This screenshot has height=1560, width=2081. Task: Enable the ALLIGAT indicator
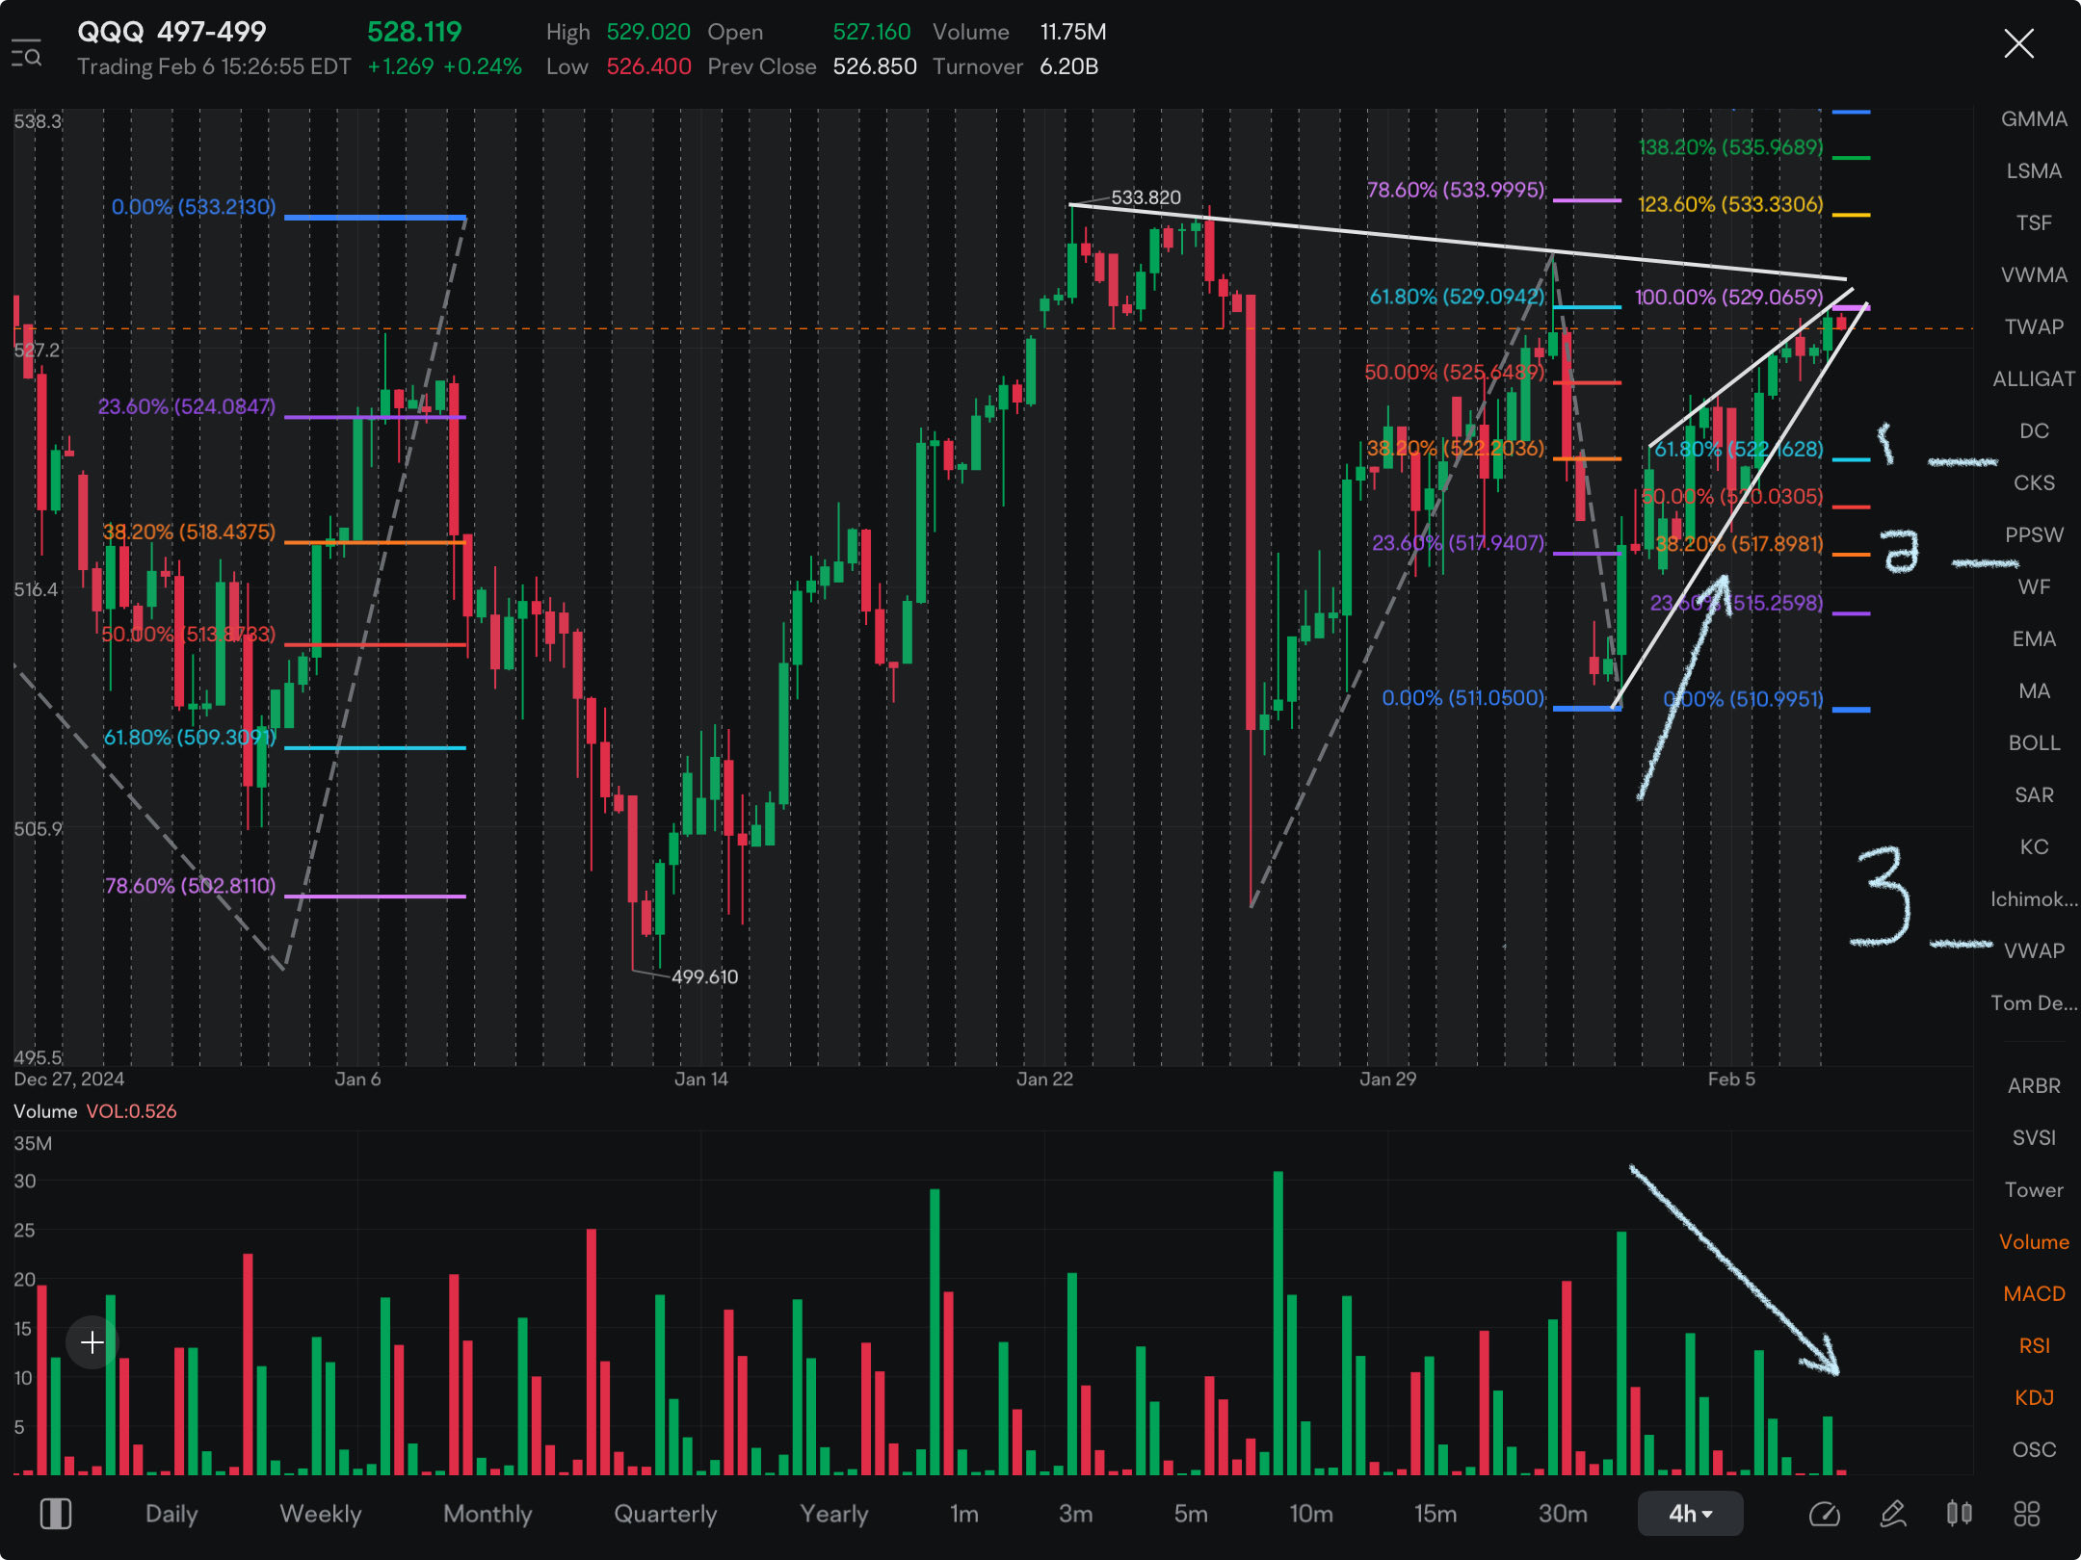coord(2034,379)
